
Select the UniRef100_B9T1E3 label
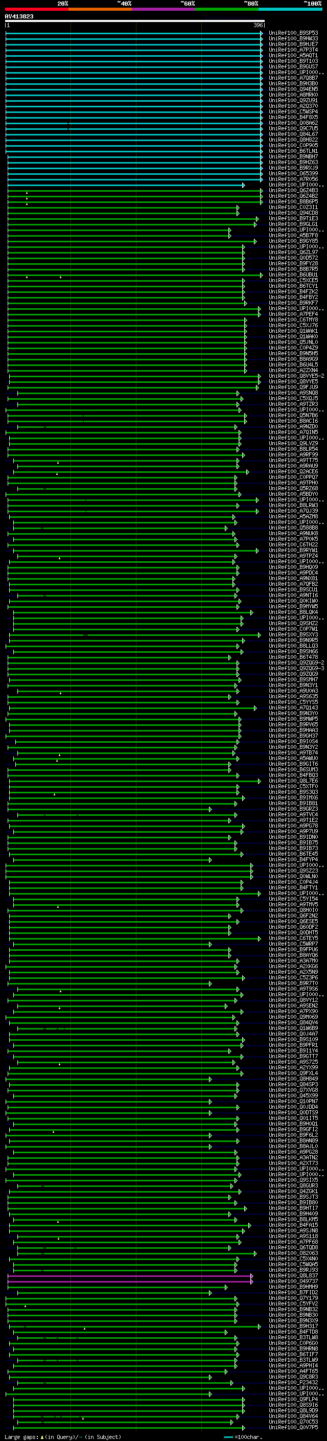coord(293,219)
